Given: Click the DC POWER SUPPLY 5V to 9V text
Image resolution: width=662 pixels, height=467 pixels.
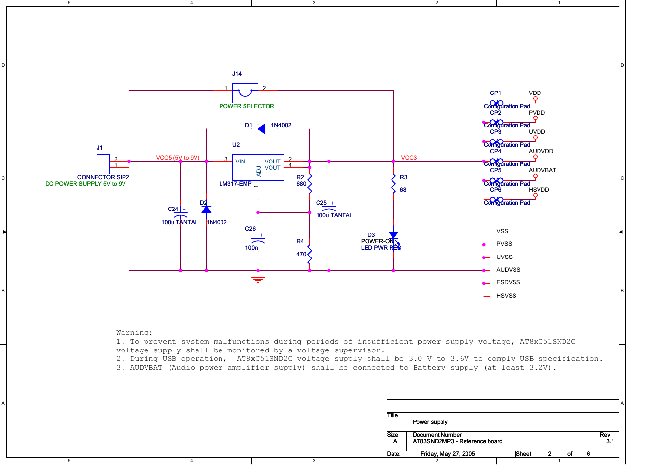Looking at the screenshot, I should pos(85,184).
